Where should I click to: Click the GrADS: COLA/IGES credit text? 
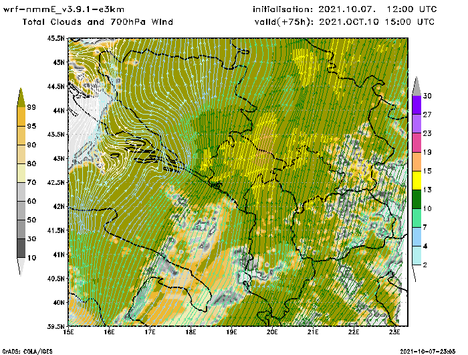27,352
